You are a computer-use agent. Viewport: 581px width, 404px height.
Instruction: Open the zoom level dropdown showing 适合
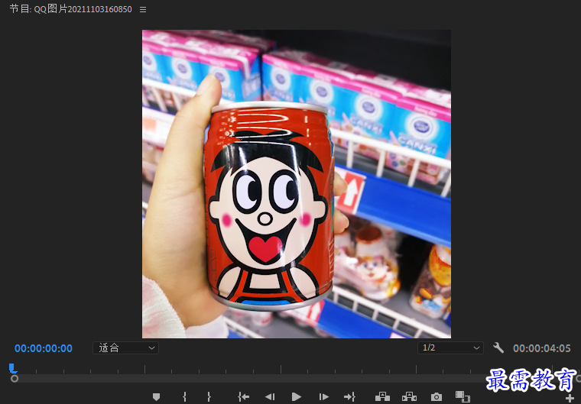[125, 347]
